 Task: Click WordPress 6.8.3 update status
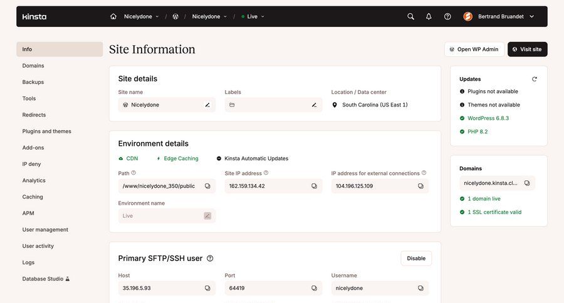pyautogui.click(x=484, y=118)
